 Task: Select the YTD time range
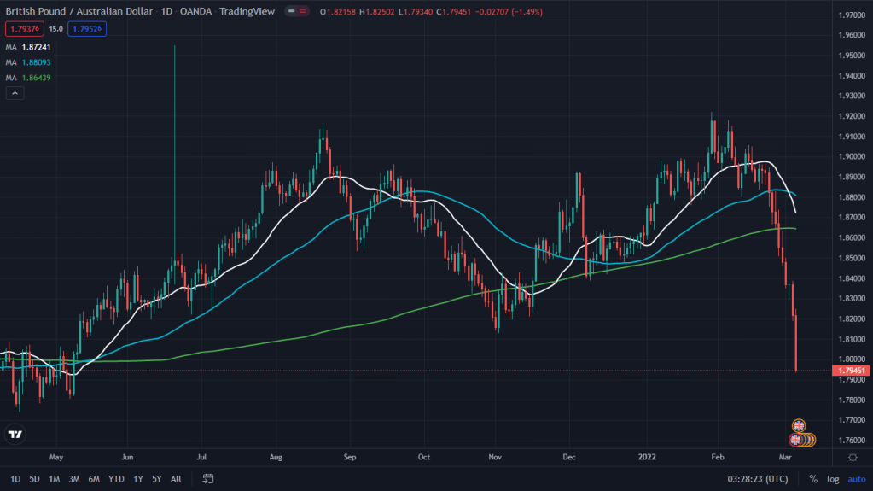point(117,479)
